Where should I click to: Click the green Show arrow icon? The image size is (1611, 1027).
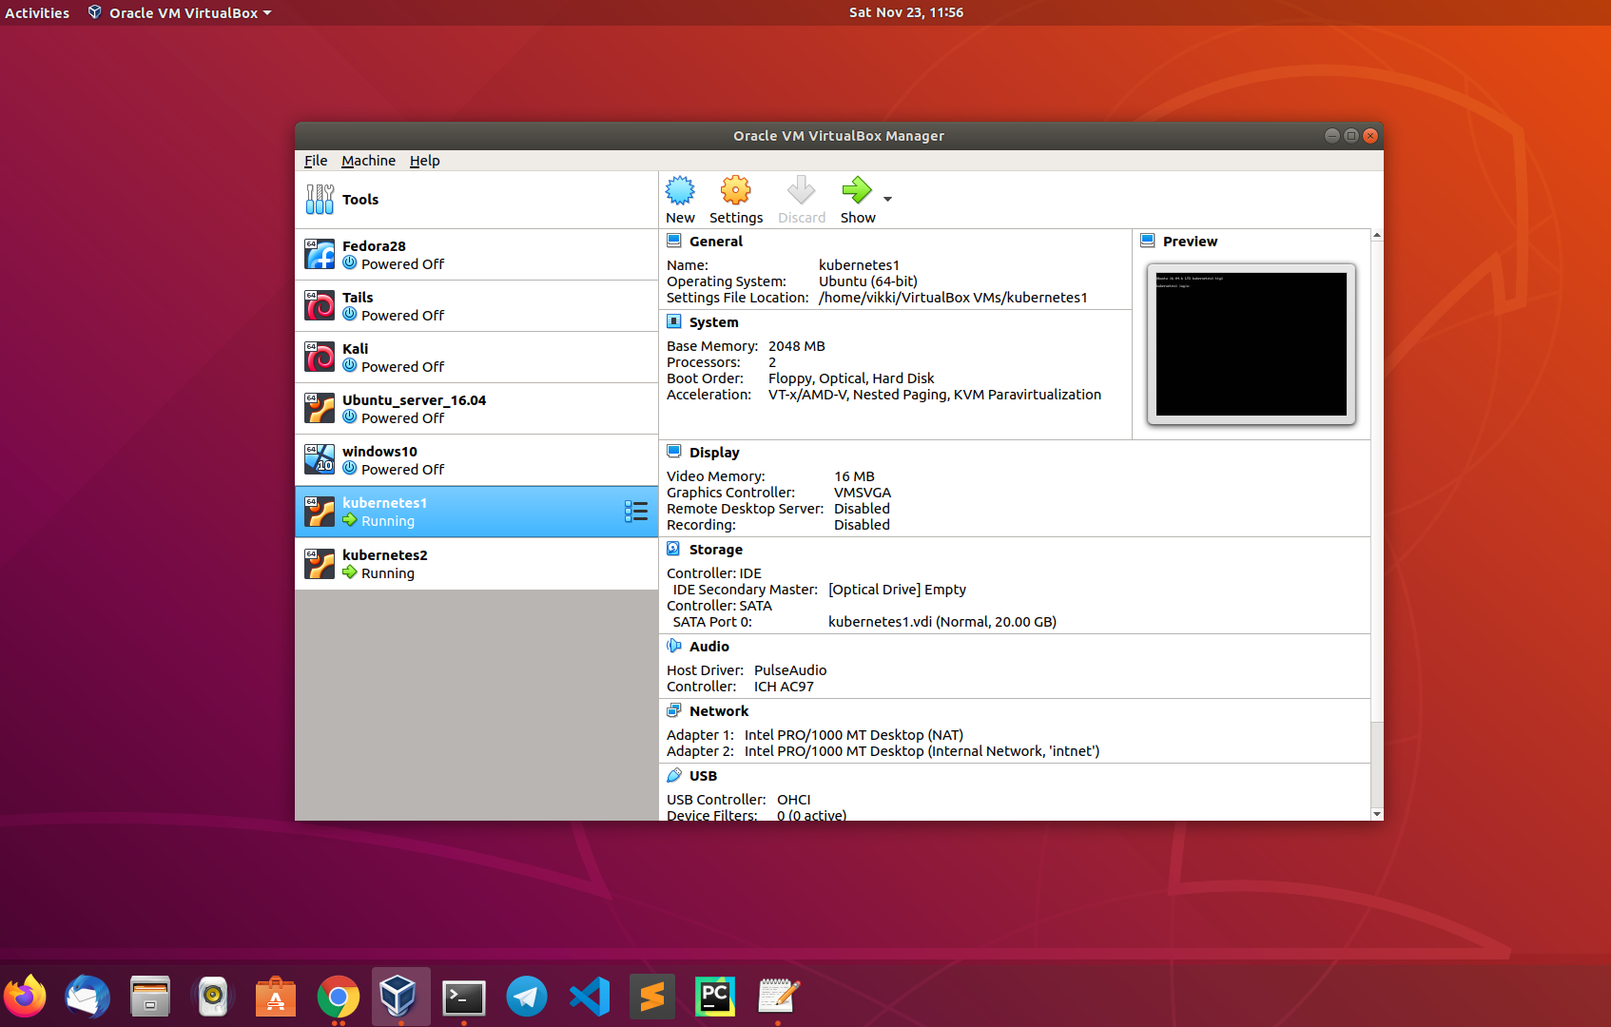857,191
